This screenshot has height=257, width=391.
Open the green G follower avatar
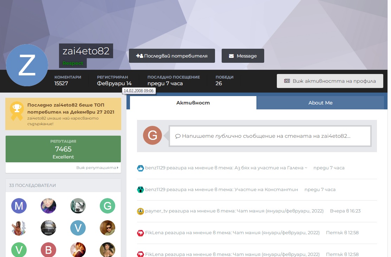click(x=107, y=206)
